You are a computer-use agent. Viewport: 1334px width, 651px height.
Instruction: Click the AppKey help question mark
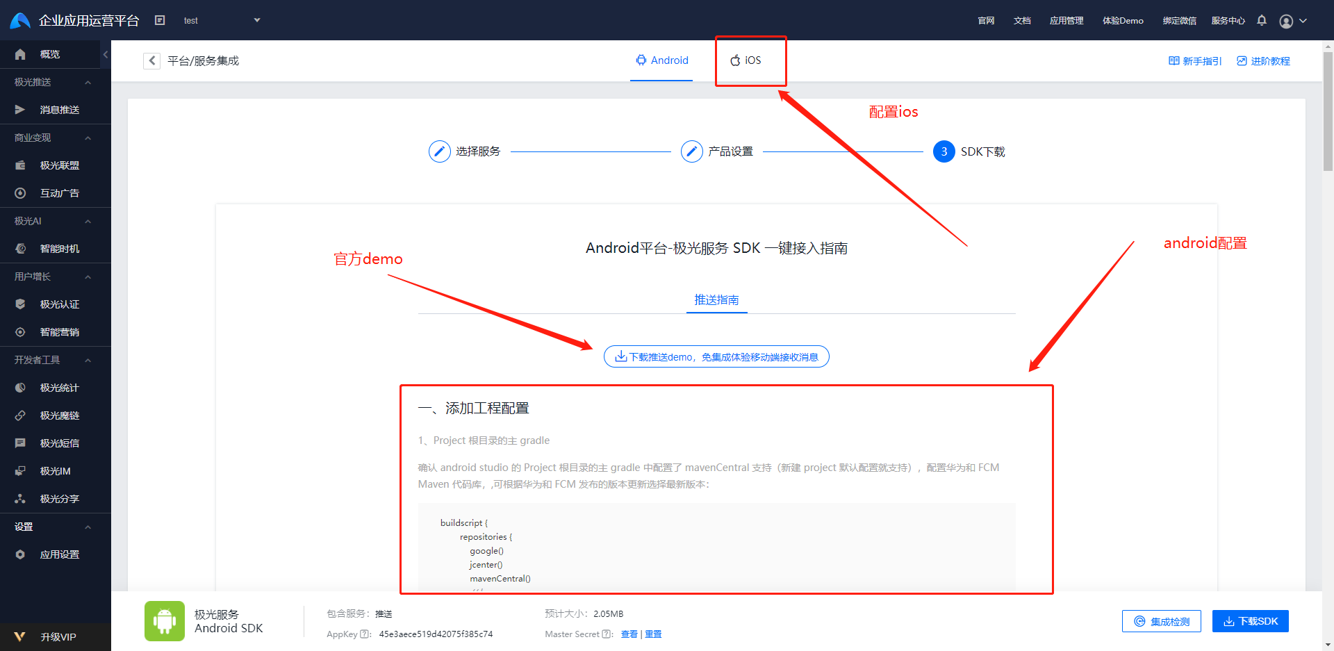click(365, 634)
